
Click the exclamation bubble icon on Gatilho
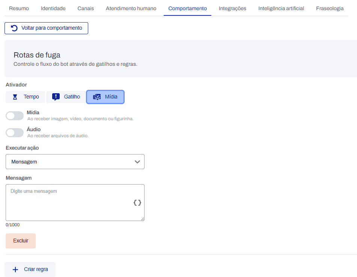(56, 97)
